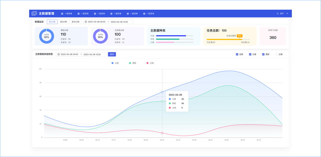Click the 主数据管理 title text
321x157 pixels.
tap(46, 14)
